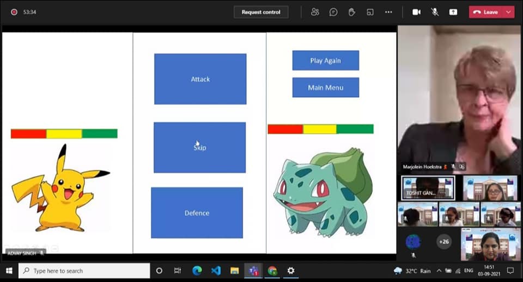523x282 pixels.
Task: Click the Bulbasaur image
Action: coord(323,192)
